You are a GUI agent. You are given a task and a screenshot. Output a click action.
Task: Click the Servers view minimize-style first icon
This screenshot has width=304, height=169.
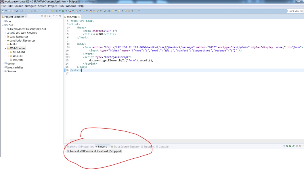point(284,146)
